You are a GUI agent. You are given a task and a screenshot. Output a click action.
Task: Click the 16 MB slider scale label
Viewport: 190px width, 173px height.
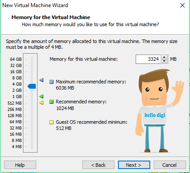coord(16,134)
